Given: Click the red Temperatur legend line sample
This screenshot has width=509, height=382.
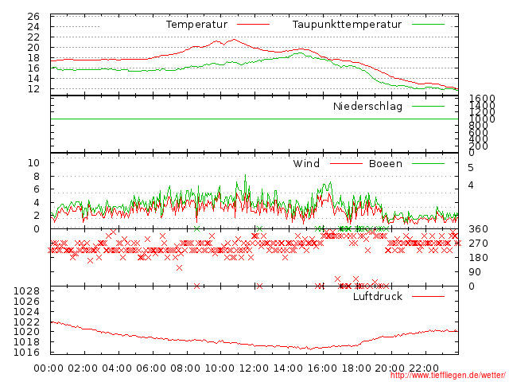Looking at the screenshot, I should [x=253, y=25].
